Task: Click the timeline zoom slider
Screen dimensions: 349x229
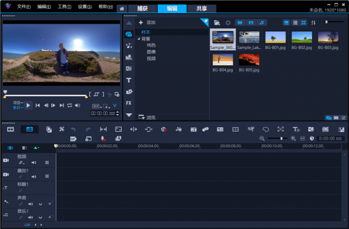Action: (281, 138)
